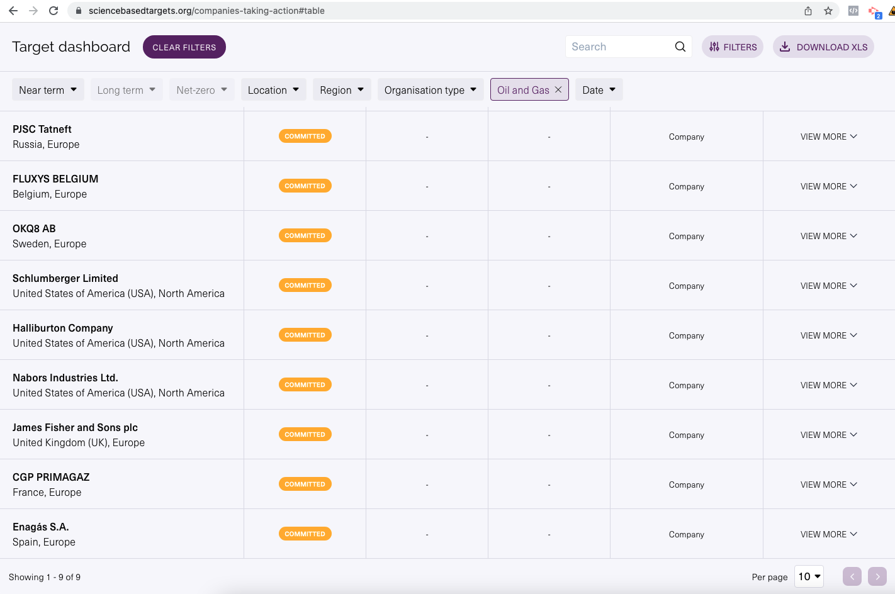Open the code extension icon in toolbar
The image size is (895, 594).
pos(853,11)
